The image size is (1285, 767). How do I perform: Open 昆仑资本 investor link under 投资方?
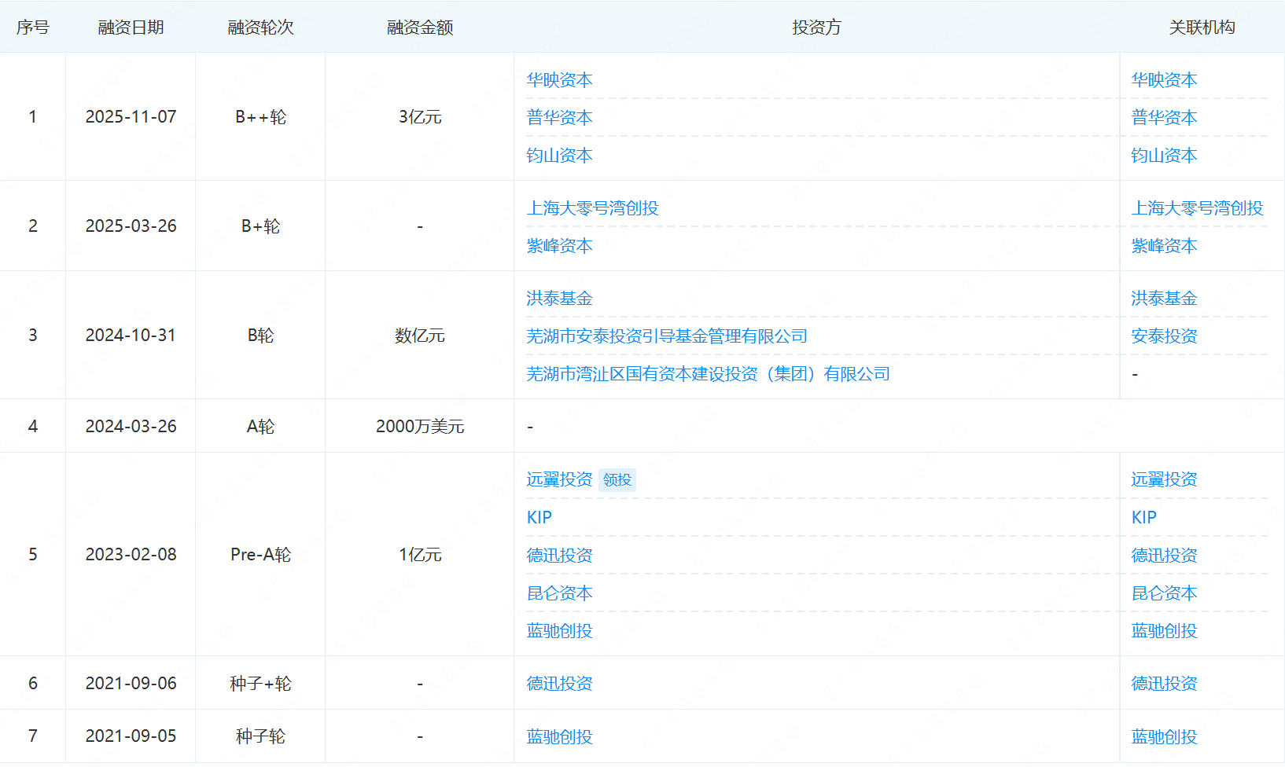pos(559,593)
